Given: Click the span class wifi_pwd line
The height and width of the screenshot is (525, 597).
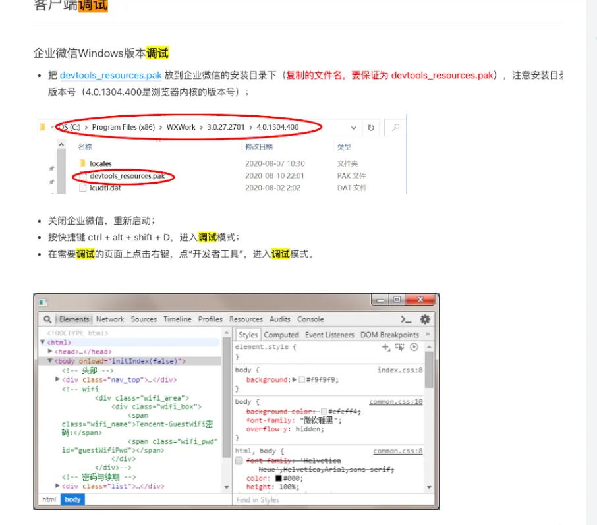Looking at the screenshot, I should tap(173, 441).
